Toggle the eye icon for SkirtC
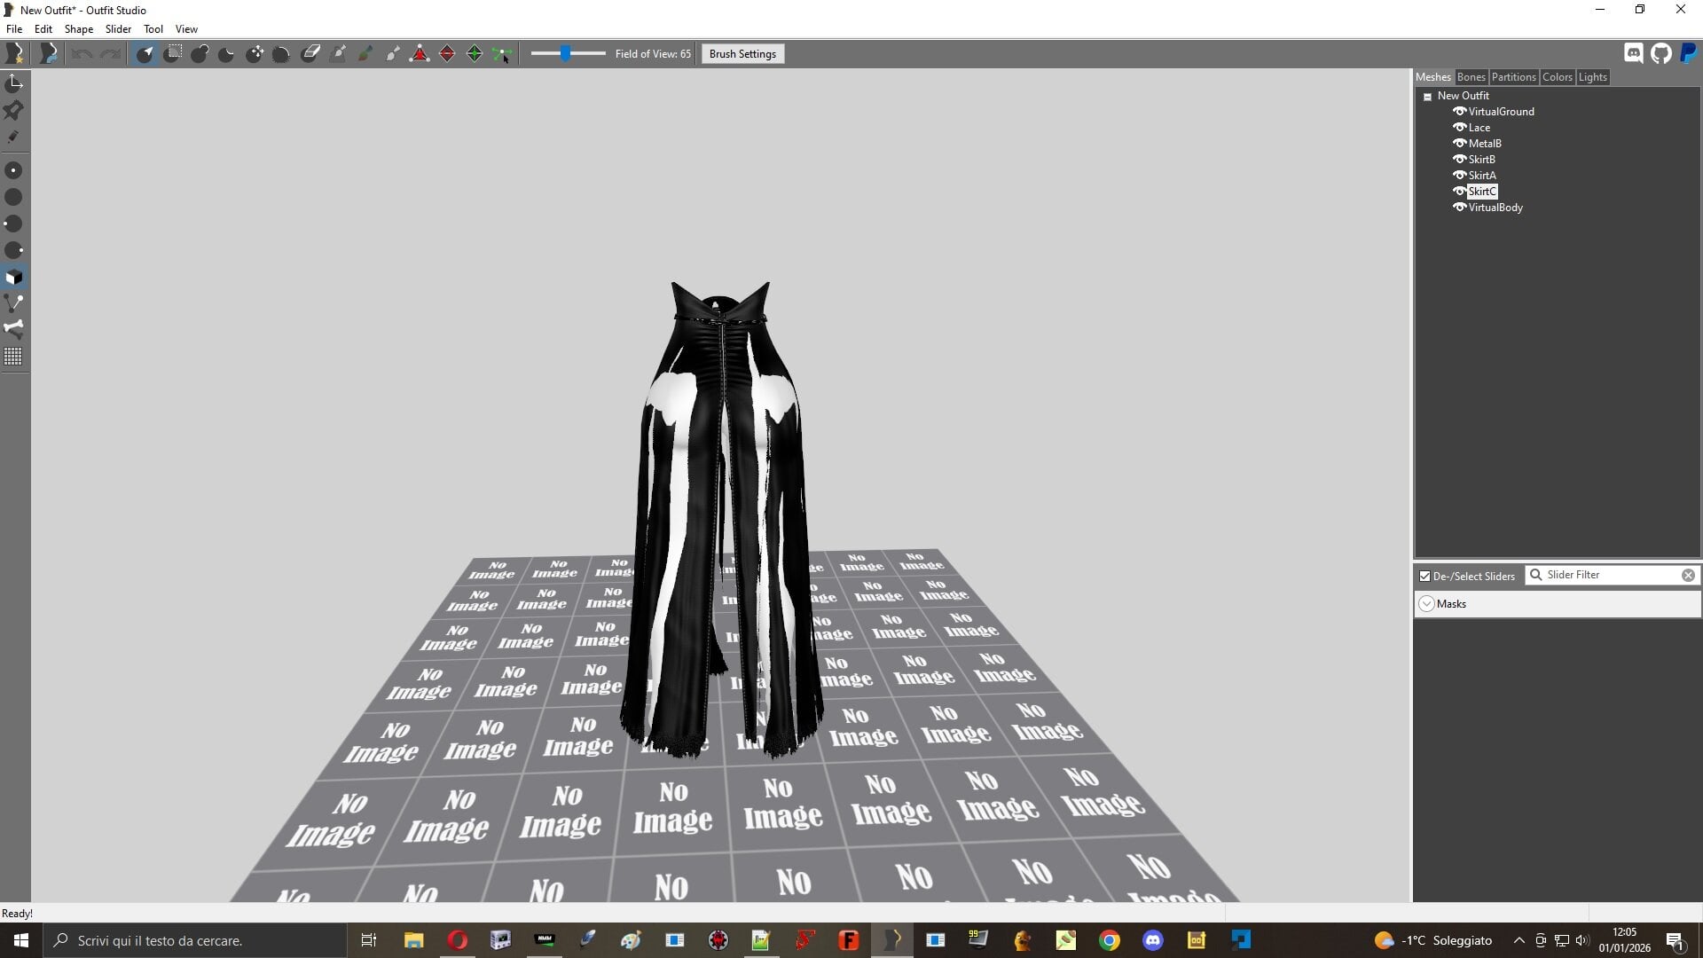 click(1459, 192)
